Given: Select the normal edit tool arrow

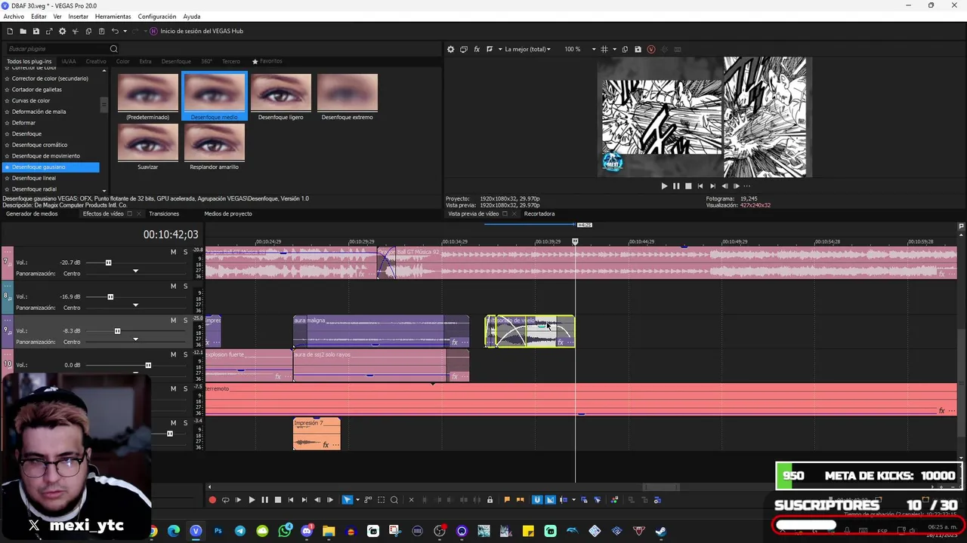Looking at the screenshot, I should [x=347, y=500].
